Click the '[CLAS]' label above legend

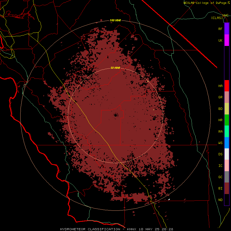coord(217,18)
